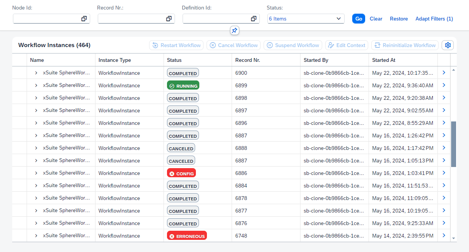The width and height of the screenshot is (469, 252).
Task: Navigate into record 6899 using row arrow
Action: pos(444,85)
